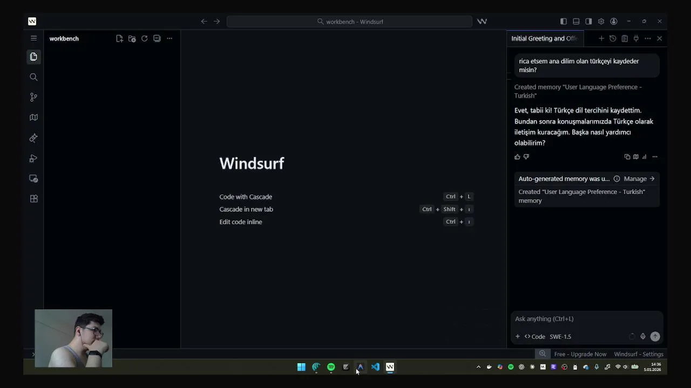Open the Windows Start menu
This screenshot has height=388, width=691.
301,367
